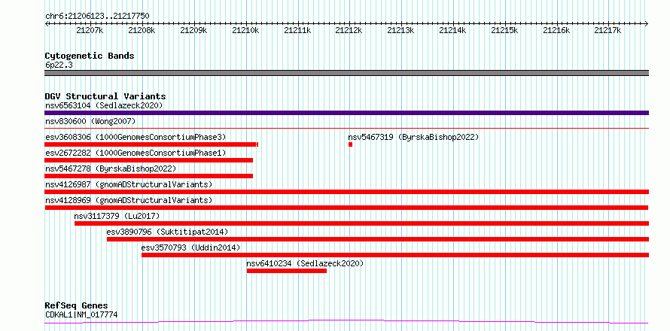The height and width of the screenshot is (331, 670).
Task: Click the Cytogenetic Bands track title
Action: point(90,56)
